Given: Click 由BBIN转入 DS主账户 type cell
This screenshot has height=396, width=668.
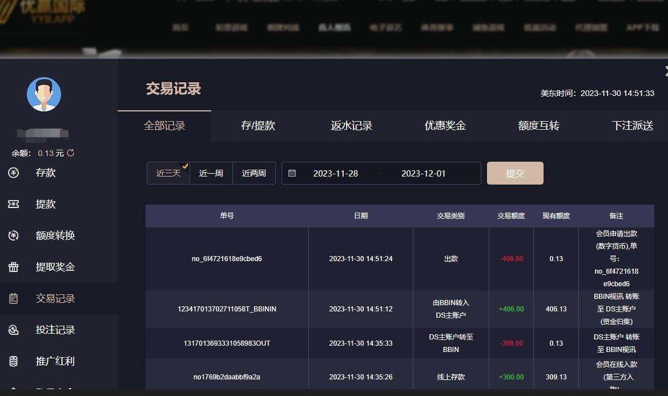Looking at the screenshot, I should (x=450, y=309).
